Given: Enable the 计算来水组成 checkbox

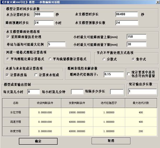Looking at the screenshot, I should tap(36, 75).
